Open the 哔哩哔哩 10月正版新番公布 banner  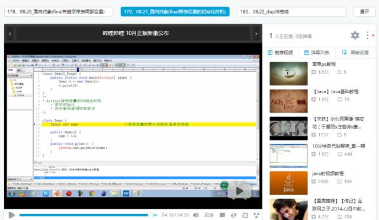coord(136,33)
